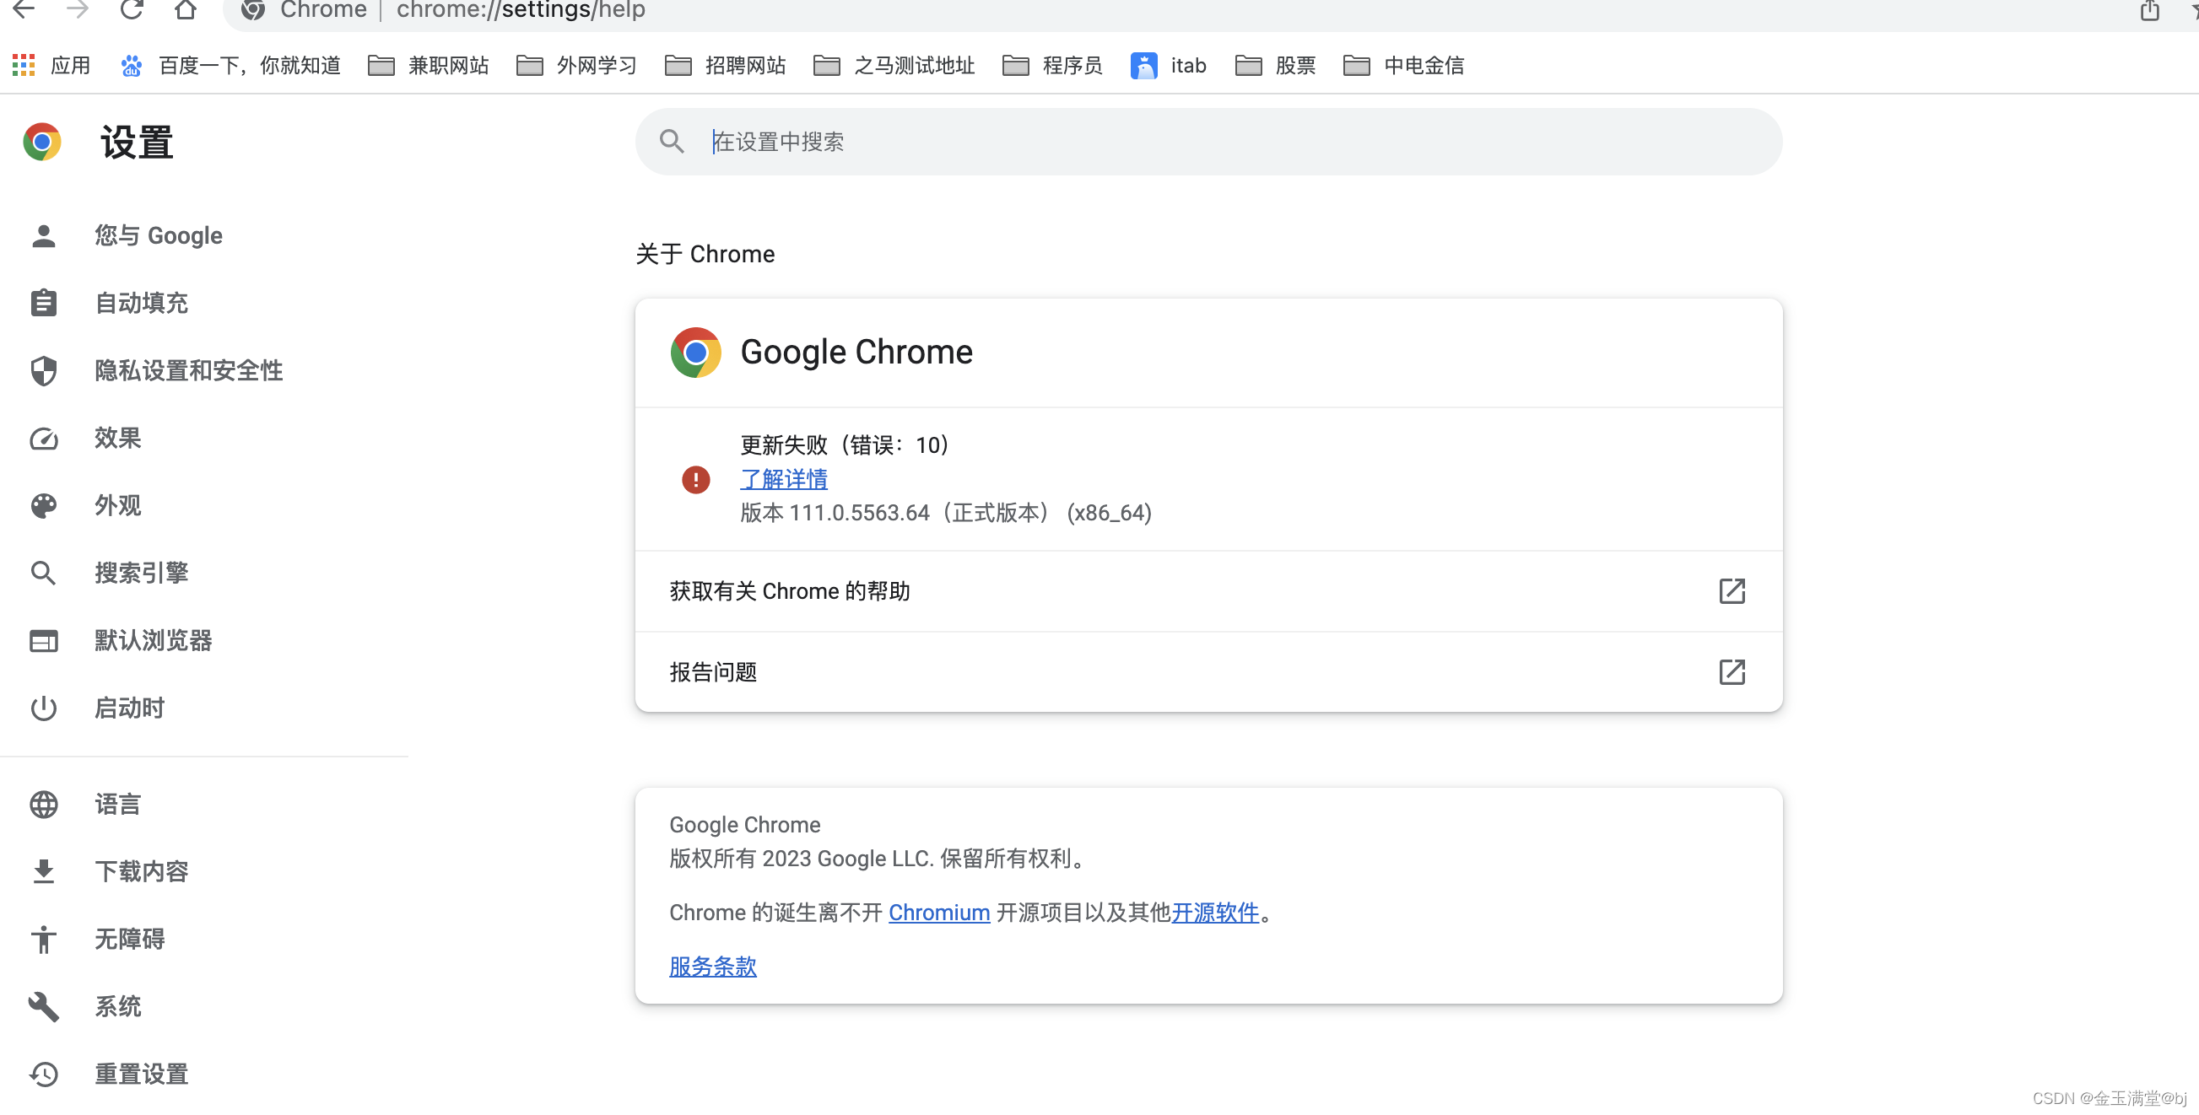Select the wrench icon for 系统
The image size is (2199, 1115).
[44, 1006]
